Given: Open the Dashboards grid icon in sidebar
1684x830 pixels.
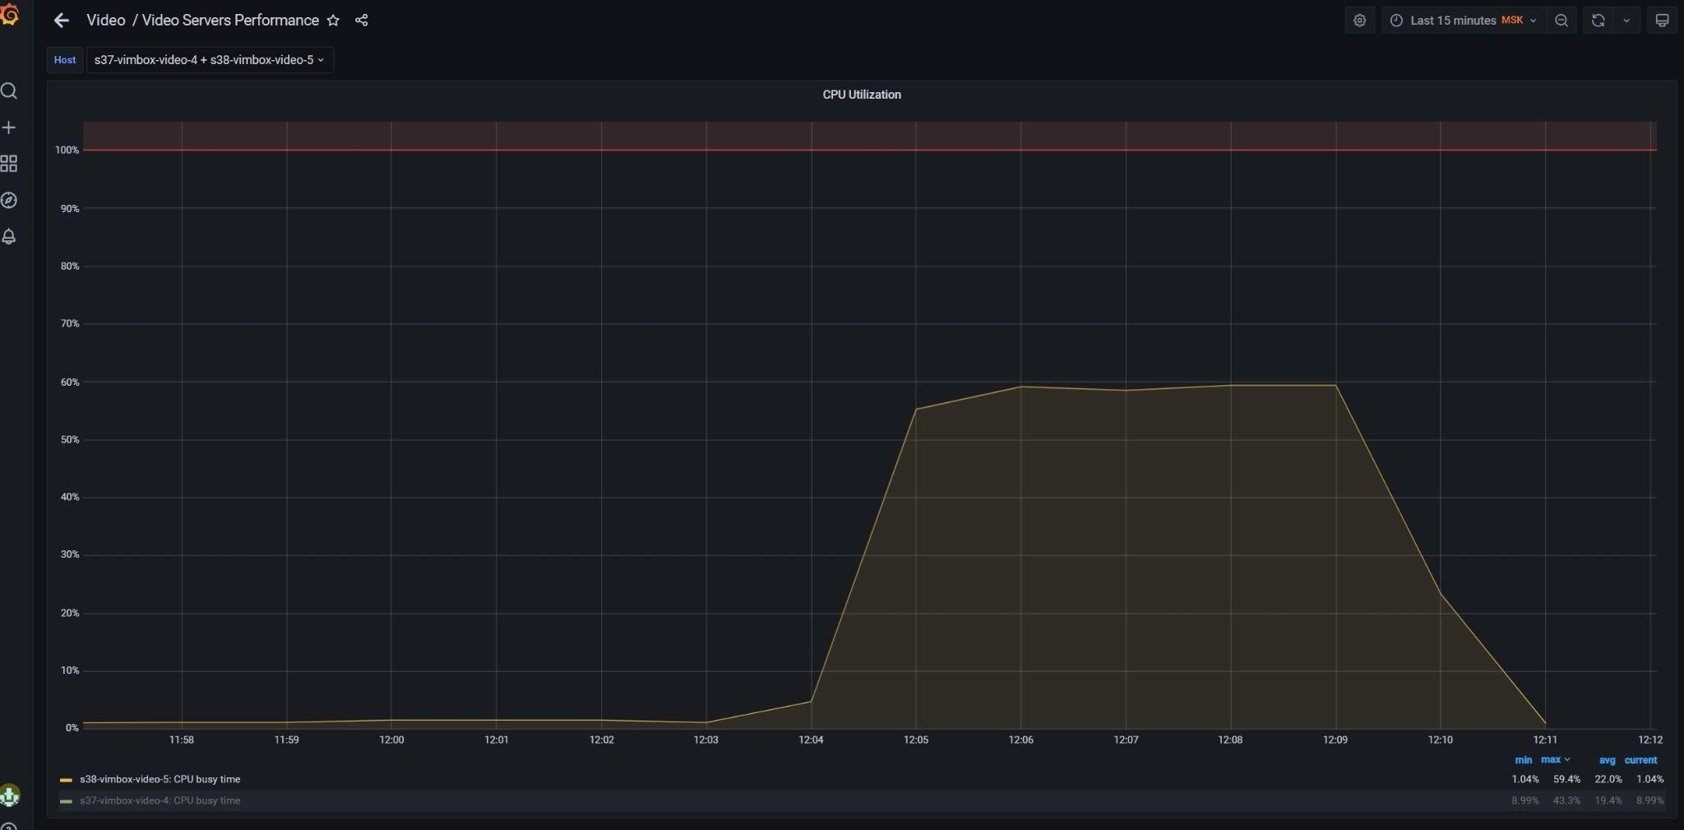Looking at the screenshot, I should (x=9, y=164).
